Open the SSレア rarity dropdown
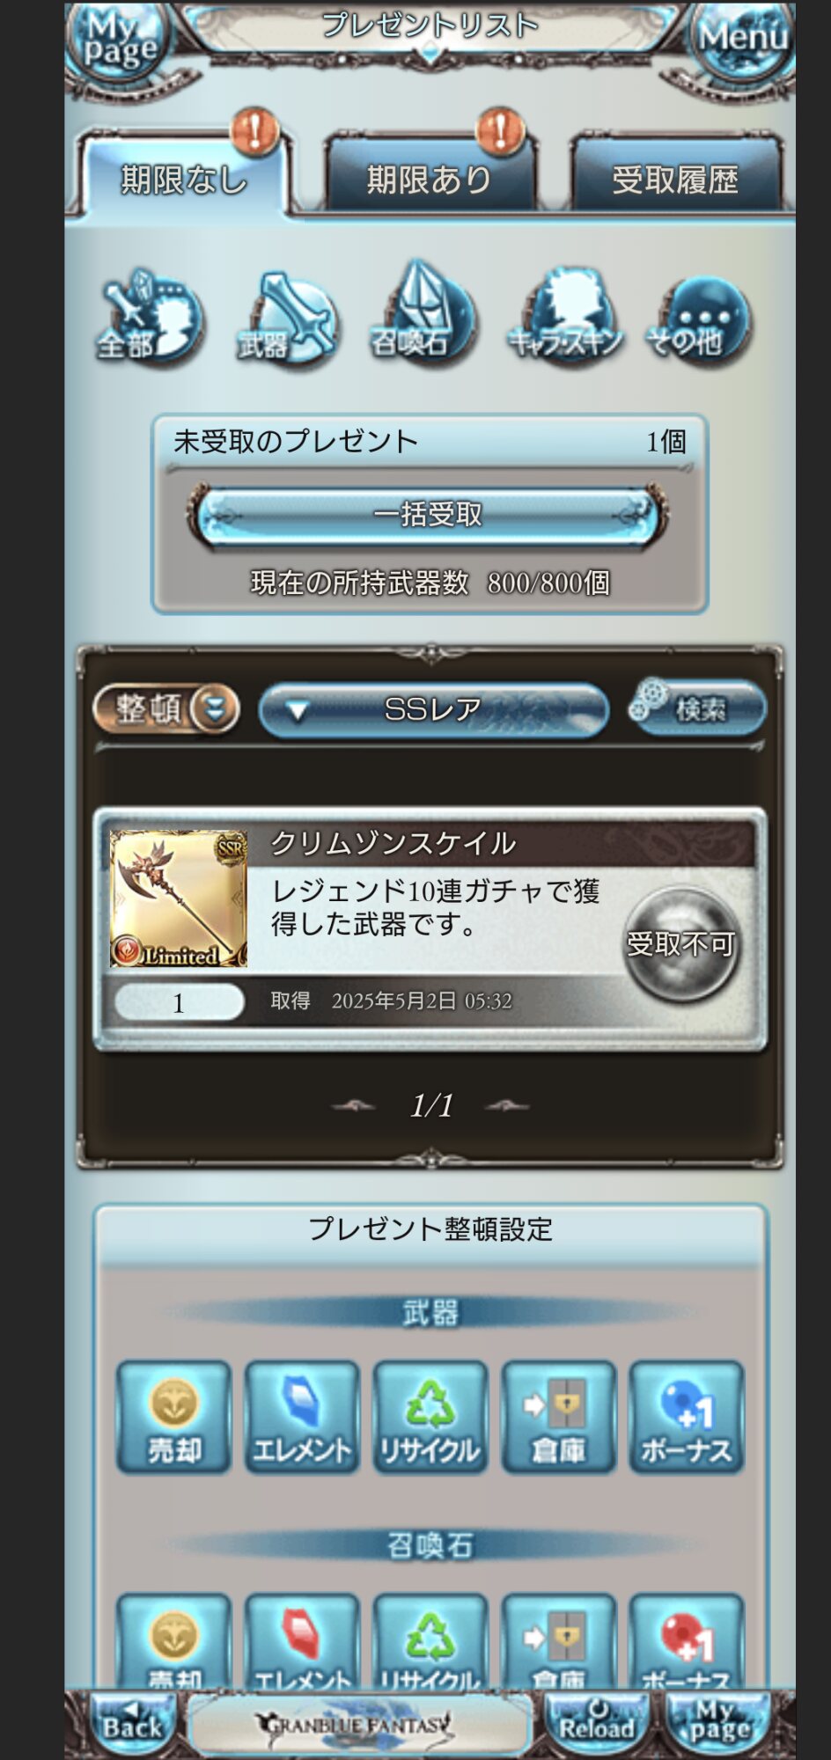The image size is (831, 1760). point(434,709)
